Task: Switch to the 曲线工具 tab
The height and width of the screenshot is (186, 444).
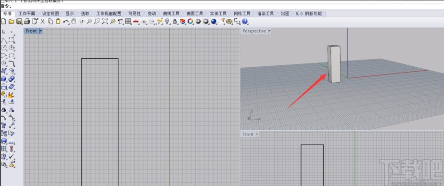Action: [x=171, y=13]
